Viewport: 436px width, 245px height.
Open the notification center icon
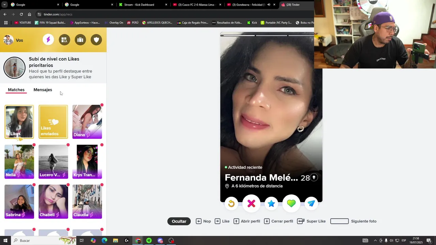pos(429,241)
